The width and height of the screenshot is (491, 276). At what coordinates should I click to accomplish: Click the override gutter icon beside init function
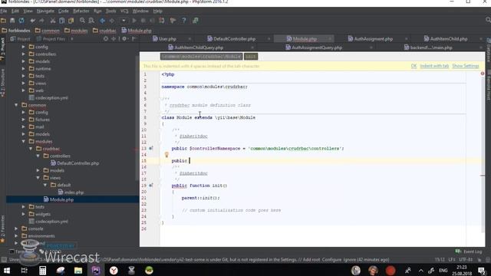click(151, 186)
